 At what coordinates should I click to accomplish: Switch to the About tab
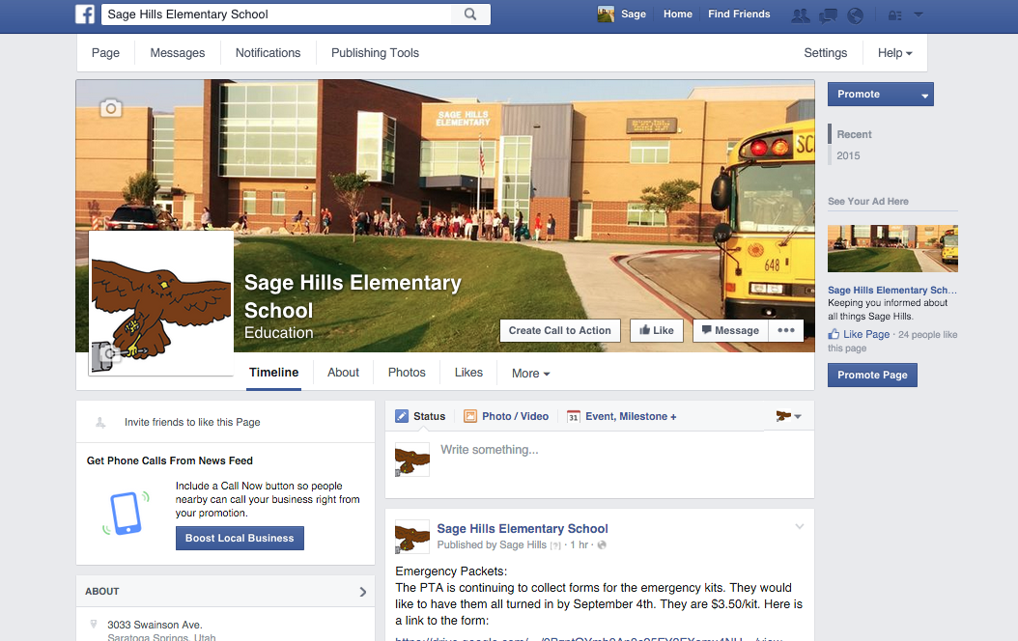[x=343, y=373]
